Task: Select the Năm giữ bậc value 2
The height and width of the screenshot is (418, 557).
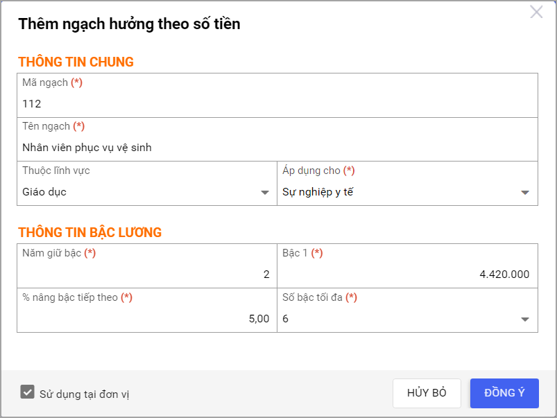Action: 266,275
